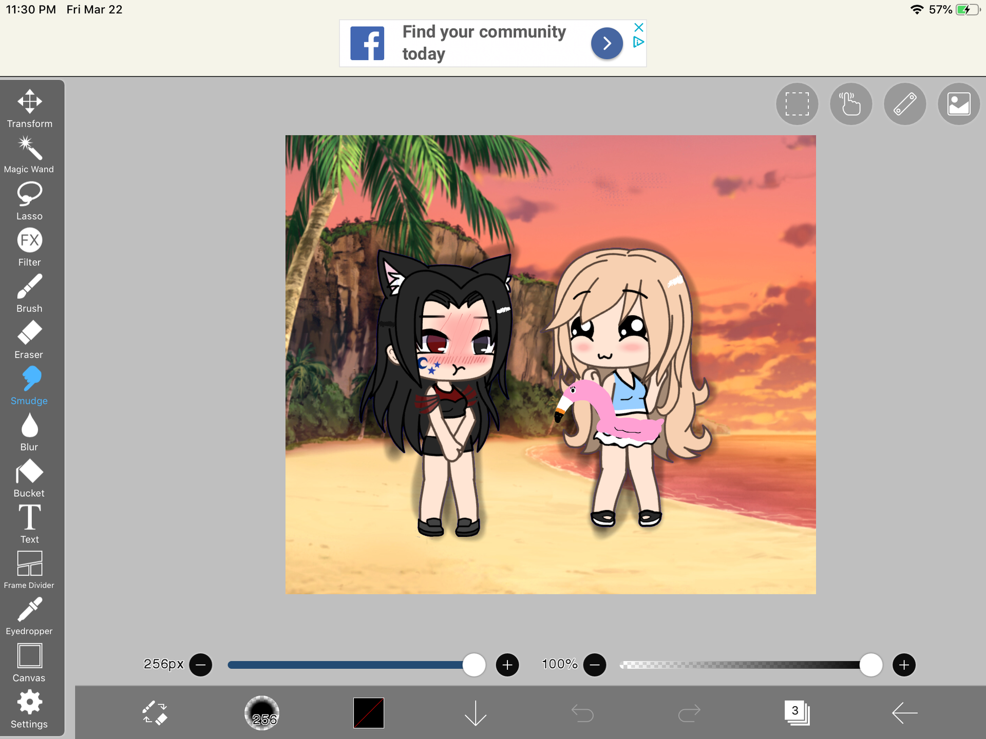
Task: Tap the Wi-Fi status icon
Action: 917,9
